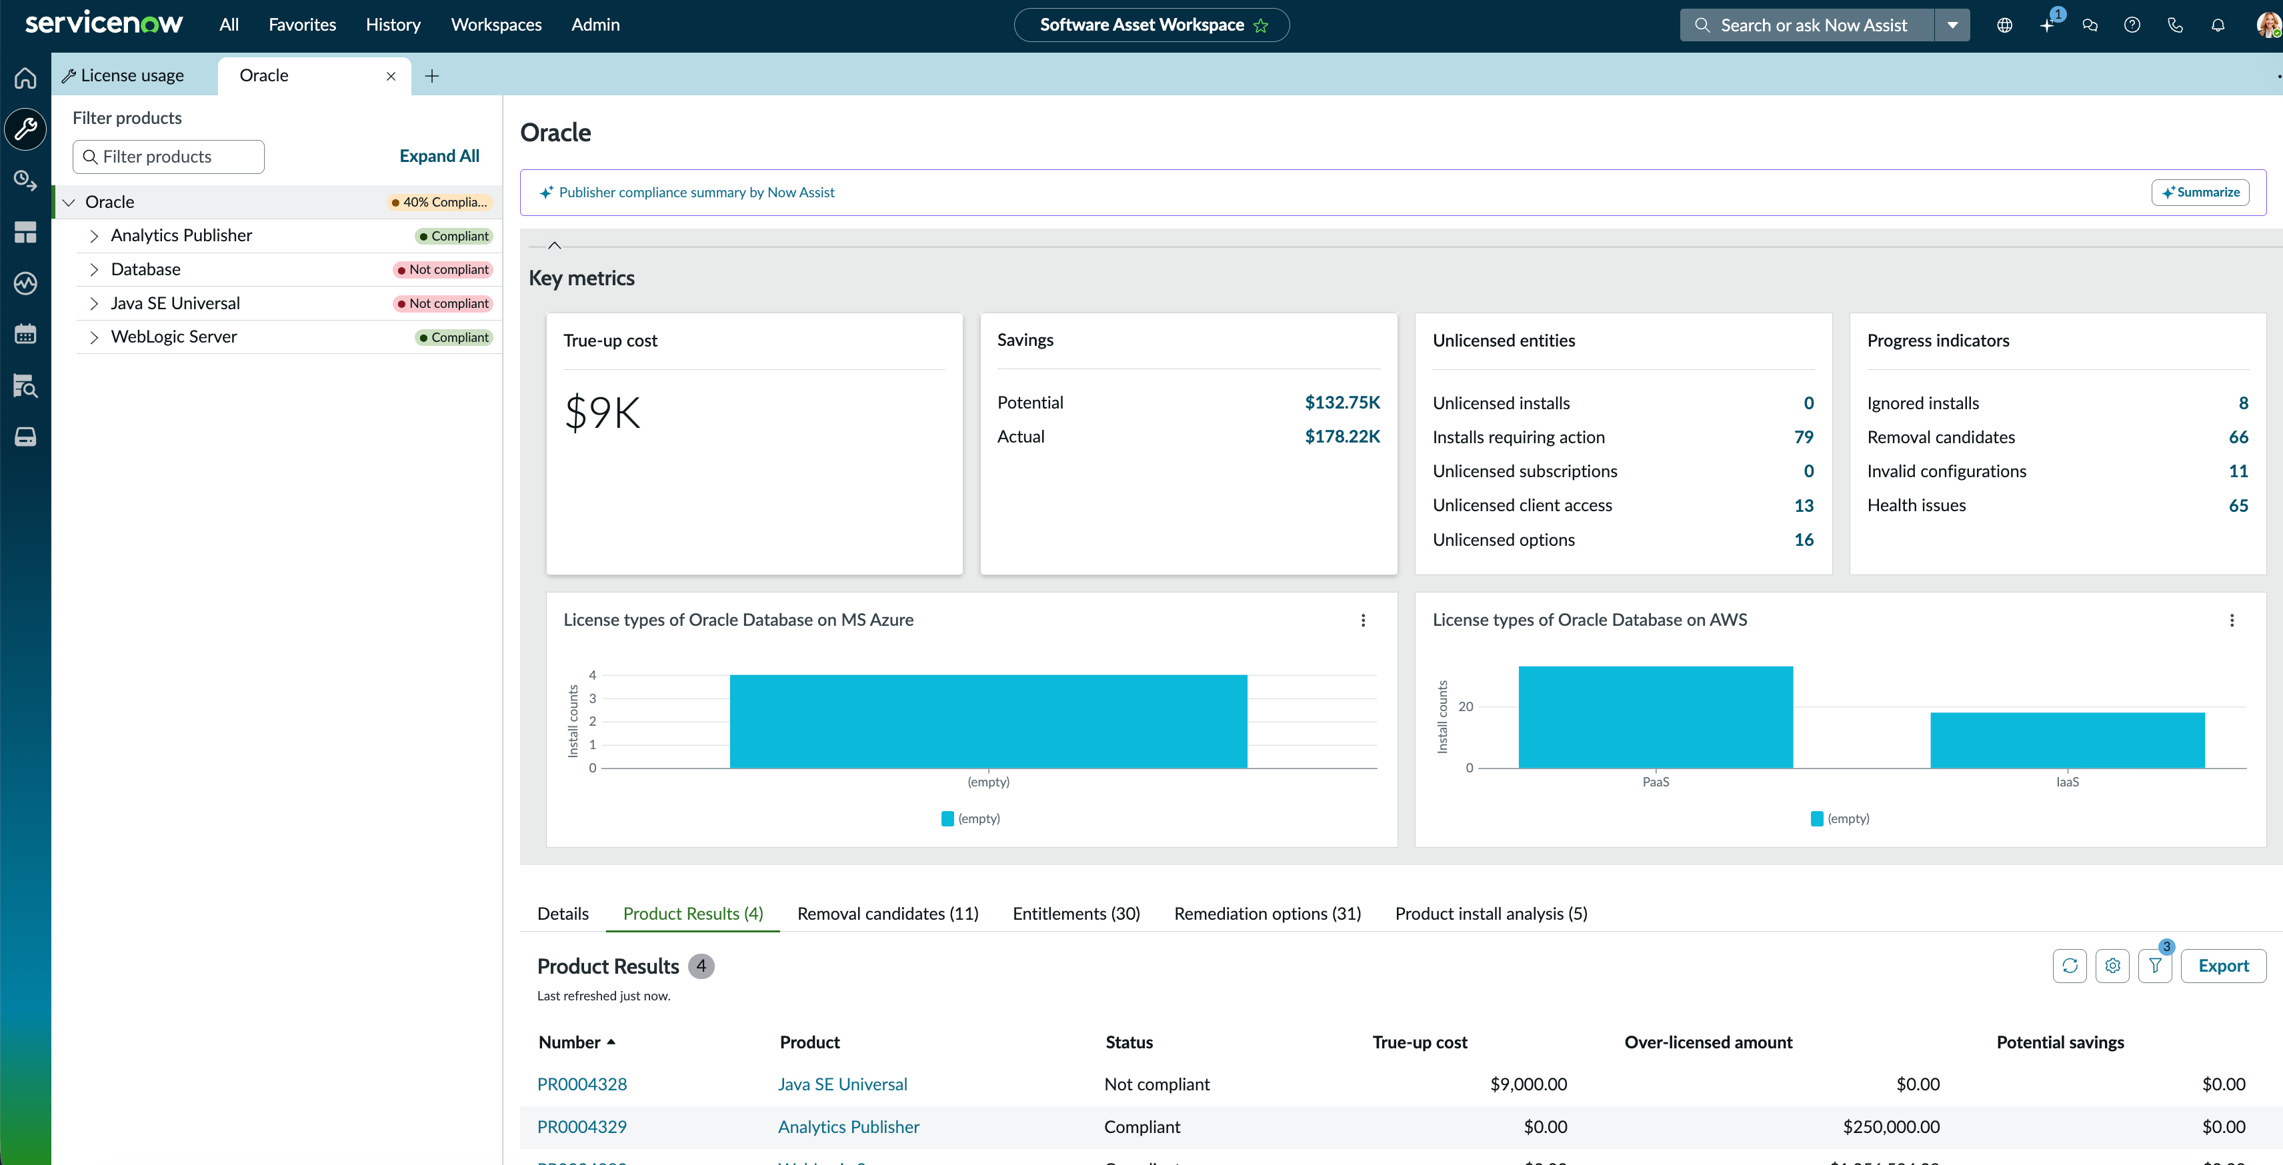Open the discovery search-list sidebar icon

26,385
